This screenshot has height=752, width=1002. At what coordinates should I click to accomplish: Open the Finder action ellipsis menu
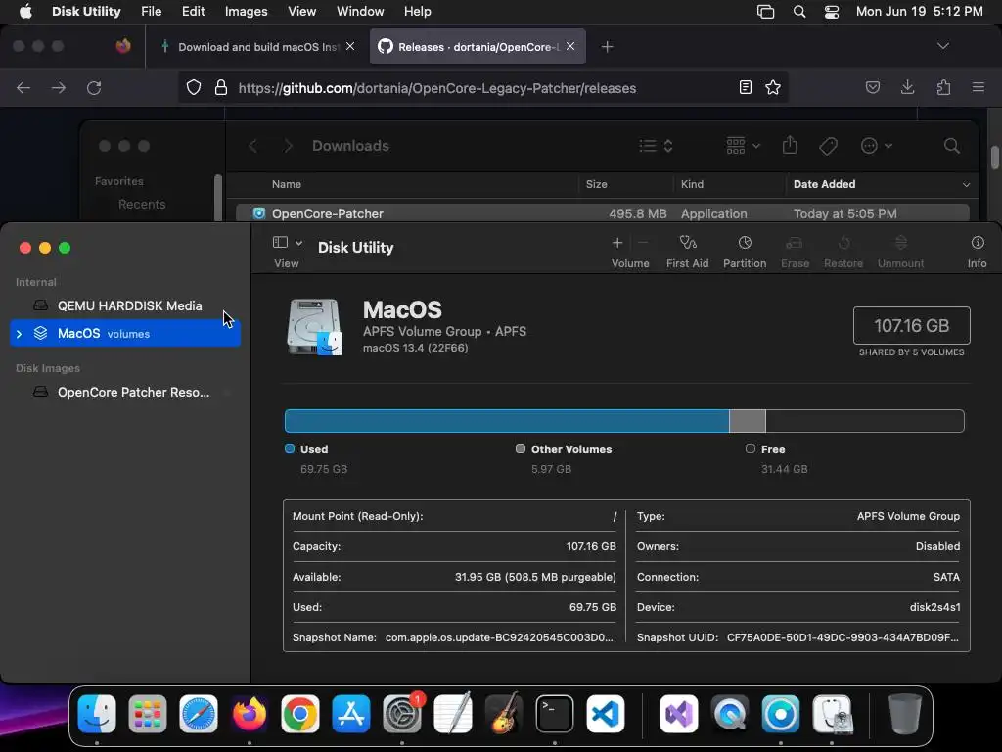tap(876, 146)
